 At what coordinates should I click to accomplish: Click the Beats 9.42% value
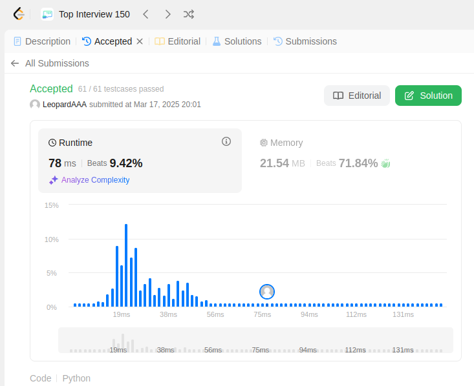coord(115,163)
